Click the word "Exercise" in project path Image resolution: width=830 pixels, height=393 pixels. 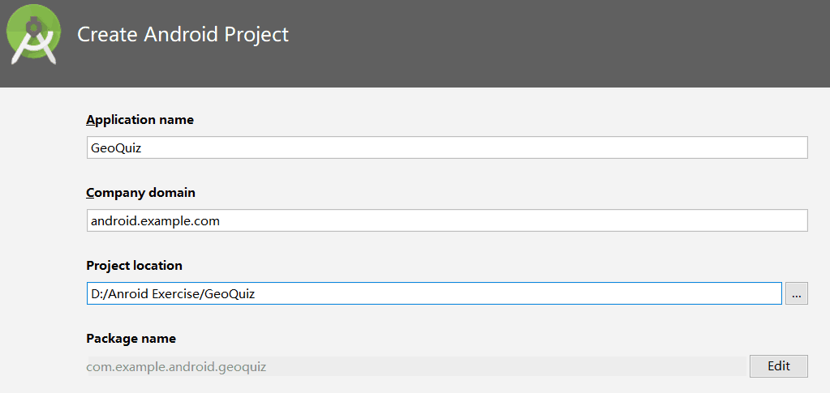(x=176, y=294)
